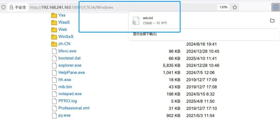This screenshot has width=280, height=119.
Task: Click the 196 KB size of notepad.exe
Action: [x=173, y=94]
